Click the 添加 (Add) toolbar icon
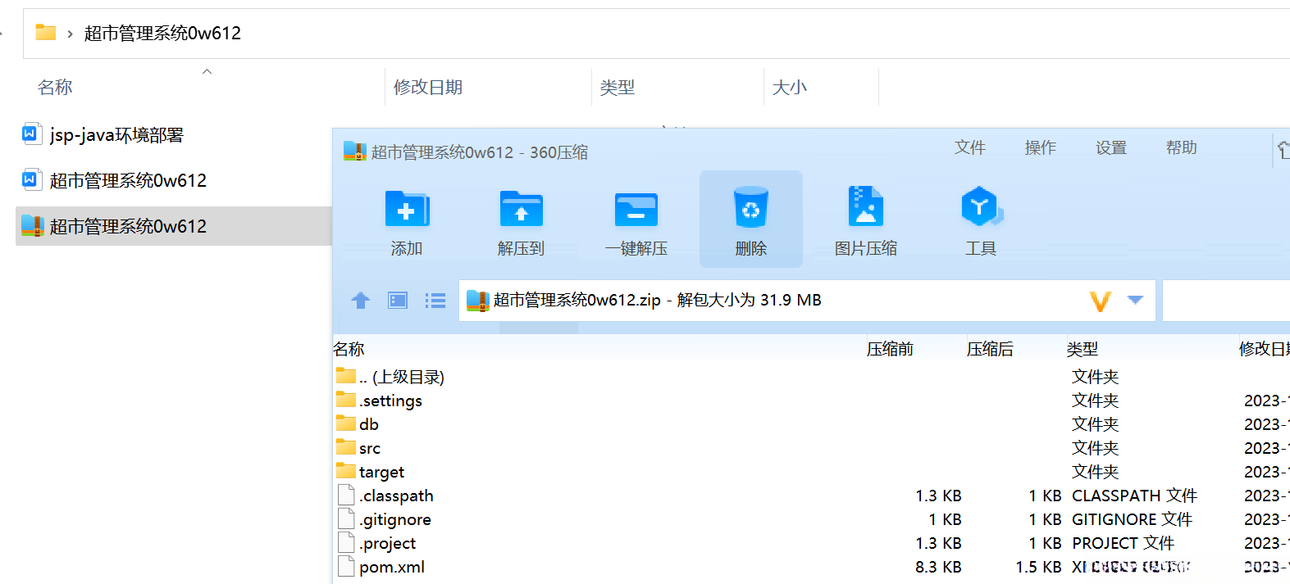Image resolution: width=1290 pixels, height=584 pixels. 407,209
